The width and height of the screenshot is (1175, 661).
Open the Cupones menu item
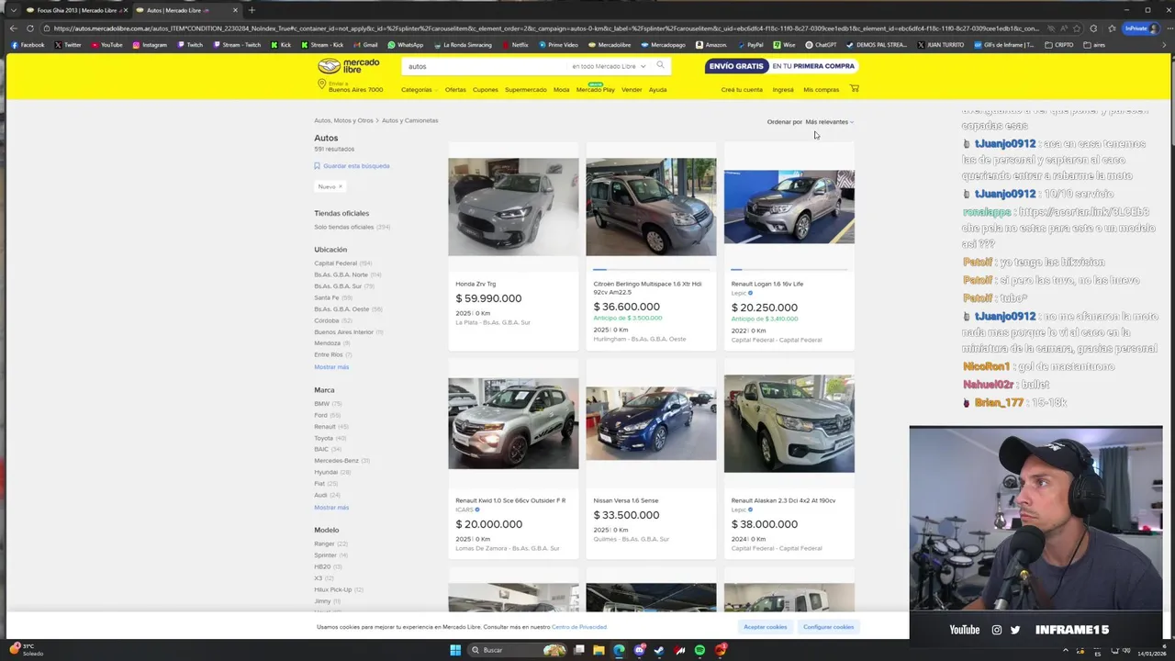pyautogui.click(x=486, y=90)
